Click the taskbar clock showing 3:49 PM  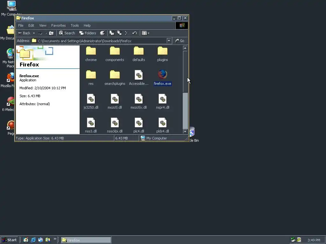314,240
